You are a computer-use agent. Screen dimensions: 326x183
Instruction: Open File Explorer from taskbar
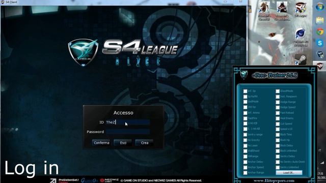320,20
